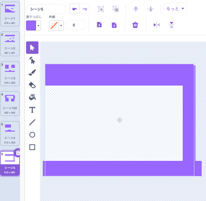206x201 pixels.
Task: Ungroup selected shapes
Action: (116, 9)
